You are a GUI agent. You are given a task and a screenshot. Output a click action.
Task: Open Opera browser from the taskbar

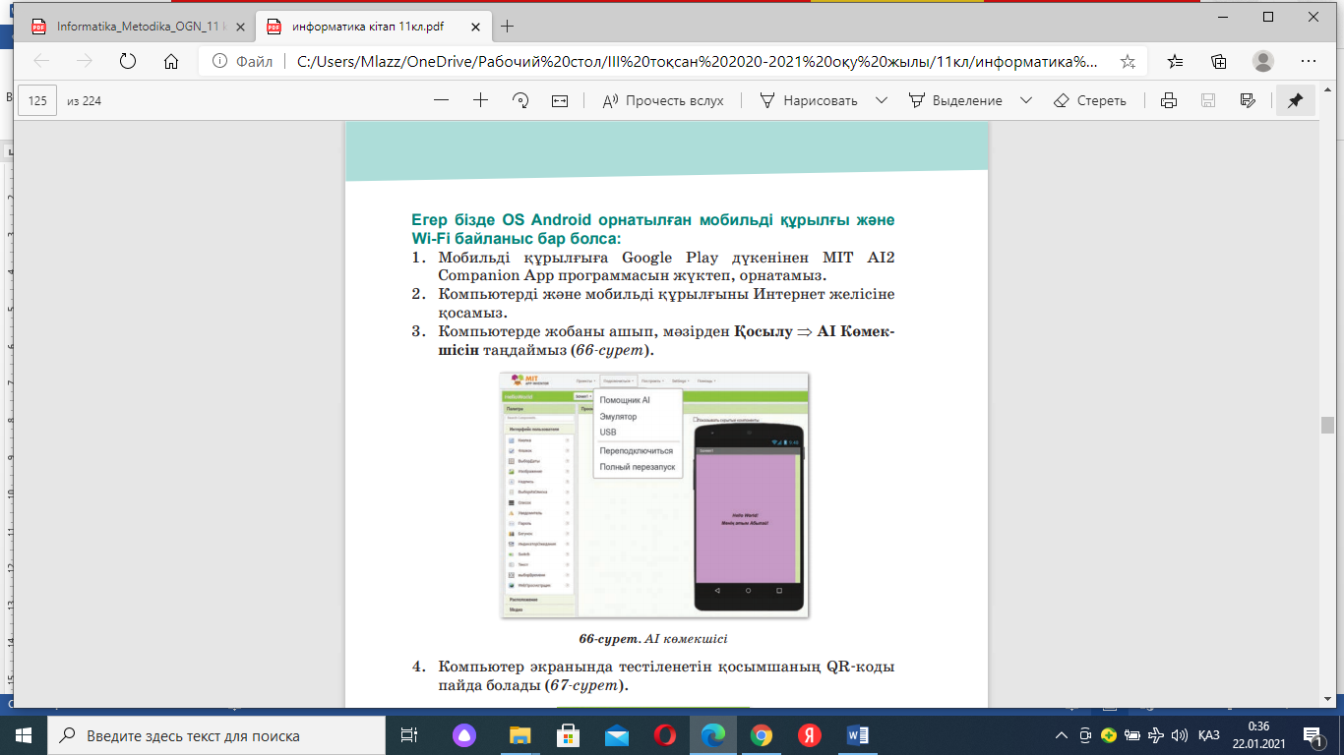(x=664, y=735)
